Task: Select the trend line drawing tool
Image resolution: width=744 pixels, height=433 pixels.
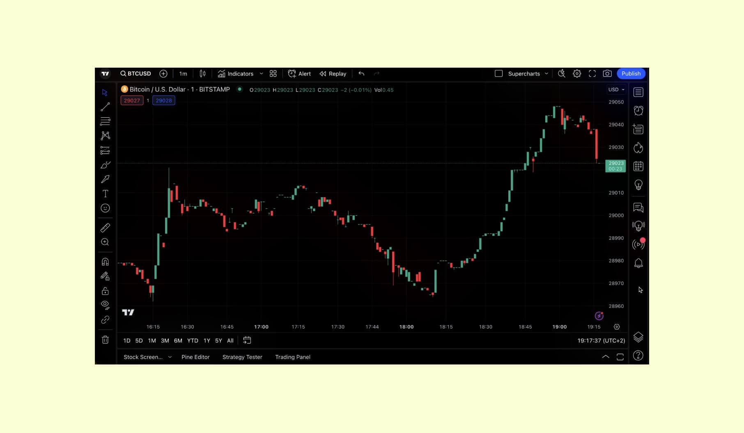Action: tap(105, 107)
